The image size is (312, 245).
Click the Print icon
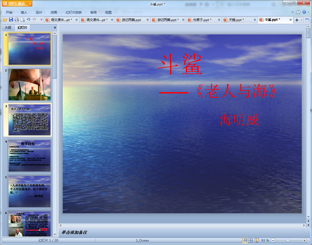17,20
